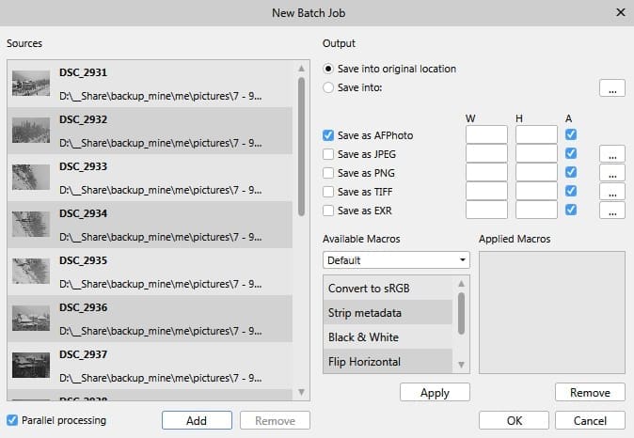The image size is (634, 438).
Task: Open JPEG options ellipsis button
Action: tap(612, 154)
